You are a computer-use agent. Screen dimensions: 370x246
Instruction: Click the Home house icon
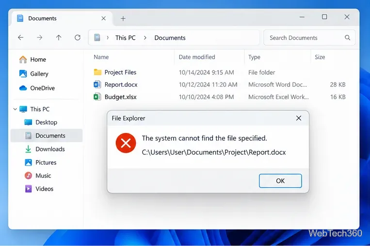(x=23, y=59)
